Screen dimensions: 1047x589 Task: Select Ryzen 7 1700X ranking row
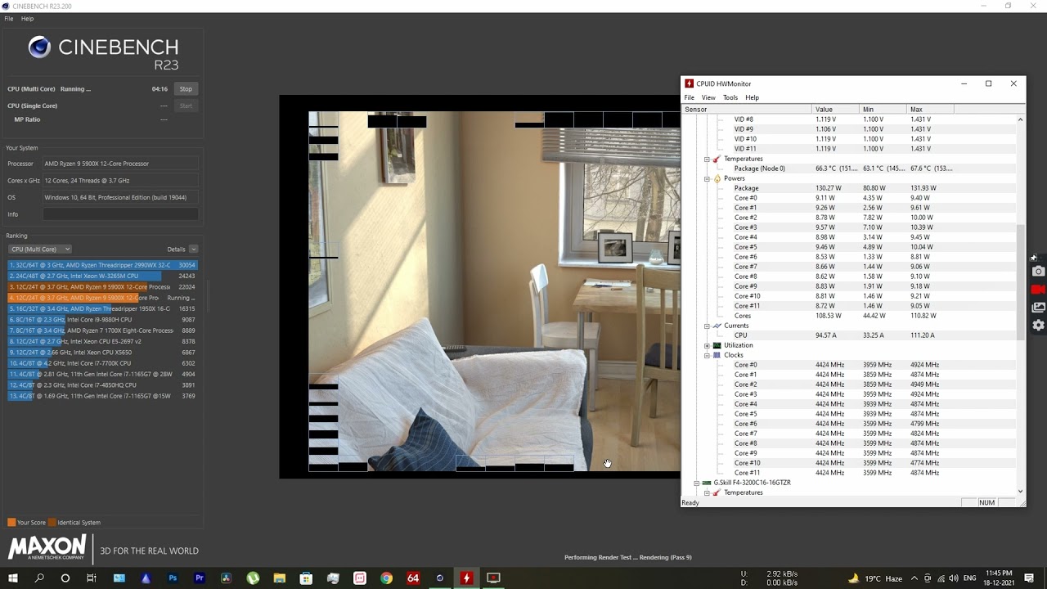point(102,330)
